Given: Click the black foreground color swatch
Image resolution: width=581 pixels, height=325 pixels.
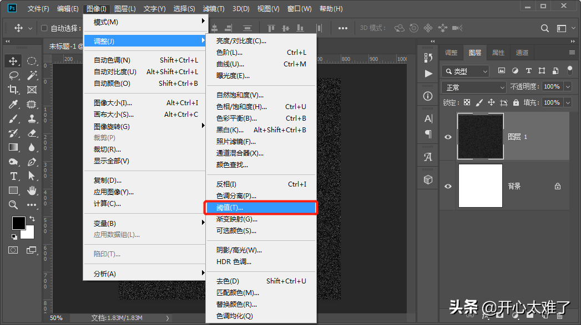Looking at the screenshot, I should pos(18,223).
